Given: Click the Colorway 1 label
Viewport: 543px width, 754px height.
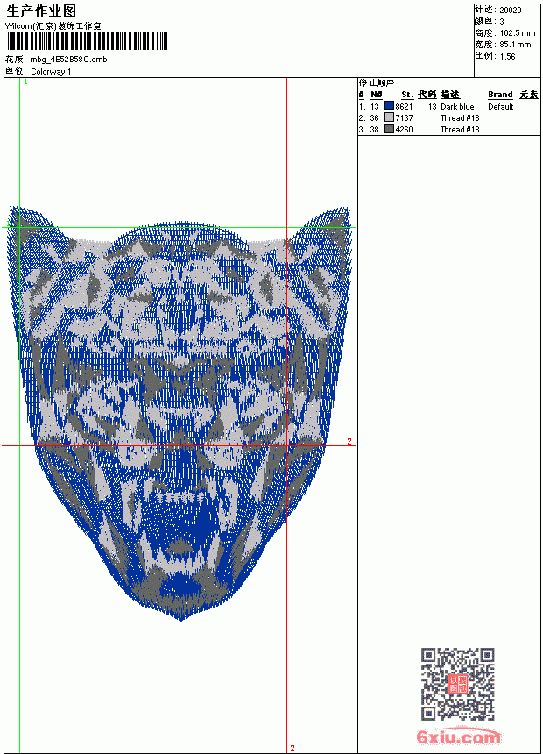Looking at the screenshot, I should coord(51,72).
